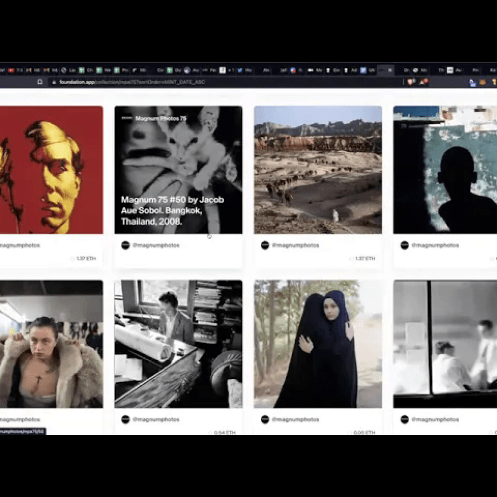Switch to the tab labeled Dn
The image size is (497, 497).
(x=406, y=70)
